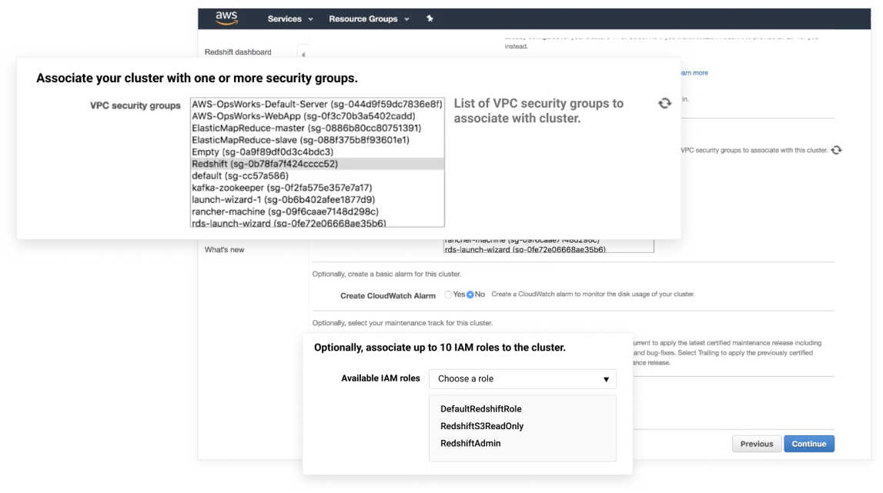This screenshot has height=493, width=883.
Task: Click the background refresh icon beside cluster text
Action: click(836, 150)
